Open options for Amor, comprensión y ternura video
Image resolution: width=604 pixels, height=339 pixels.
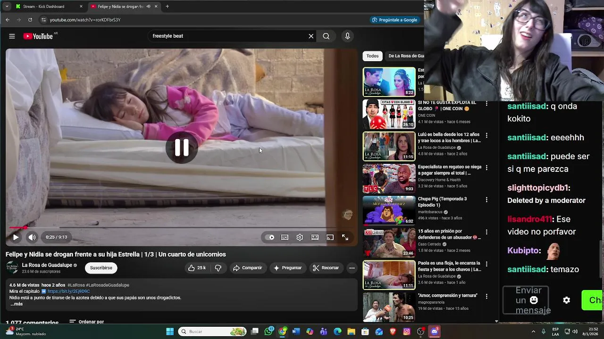pyautogui.click(x=487, y=296)
